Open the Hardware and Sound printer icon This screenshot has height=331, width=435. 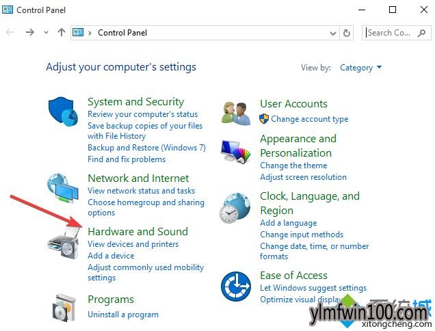coord(64,242)
